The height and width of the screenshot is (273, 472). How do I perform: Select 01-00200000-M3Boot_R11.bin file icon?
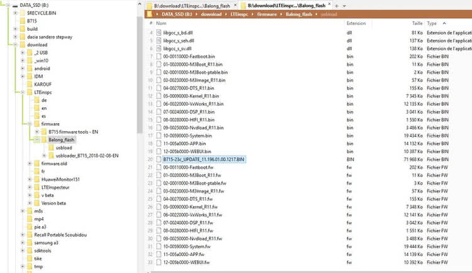click(159, 64)
